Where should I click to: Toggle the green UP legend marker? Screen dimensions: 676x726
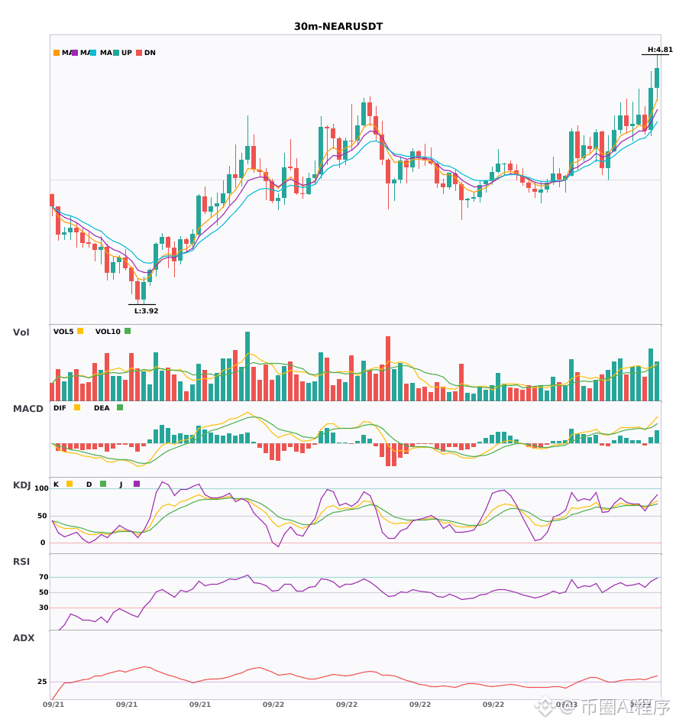116,53
